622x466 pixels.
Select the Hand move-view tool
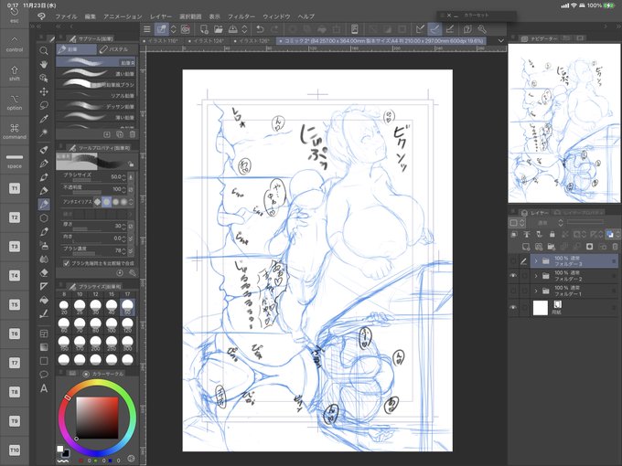tap(44, 64)
